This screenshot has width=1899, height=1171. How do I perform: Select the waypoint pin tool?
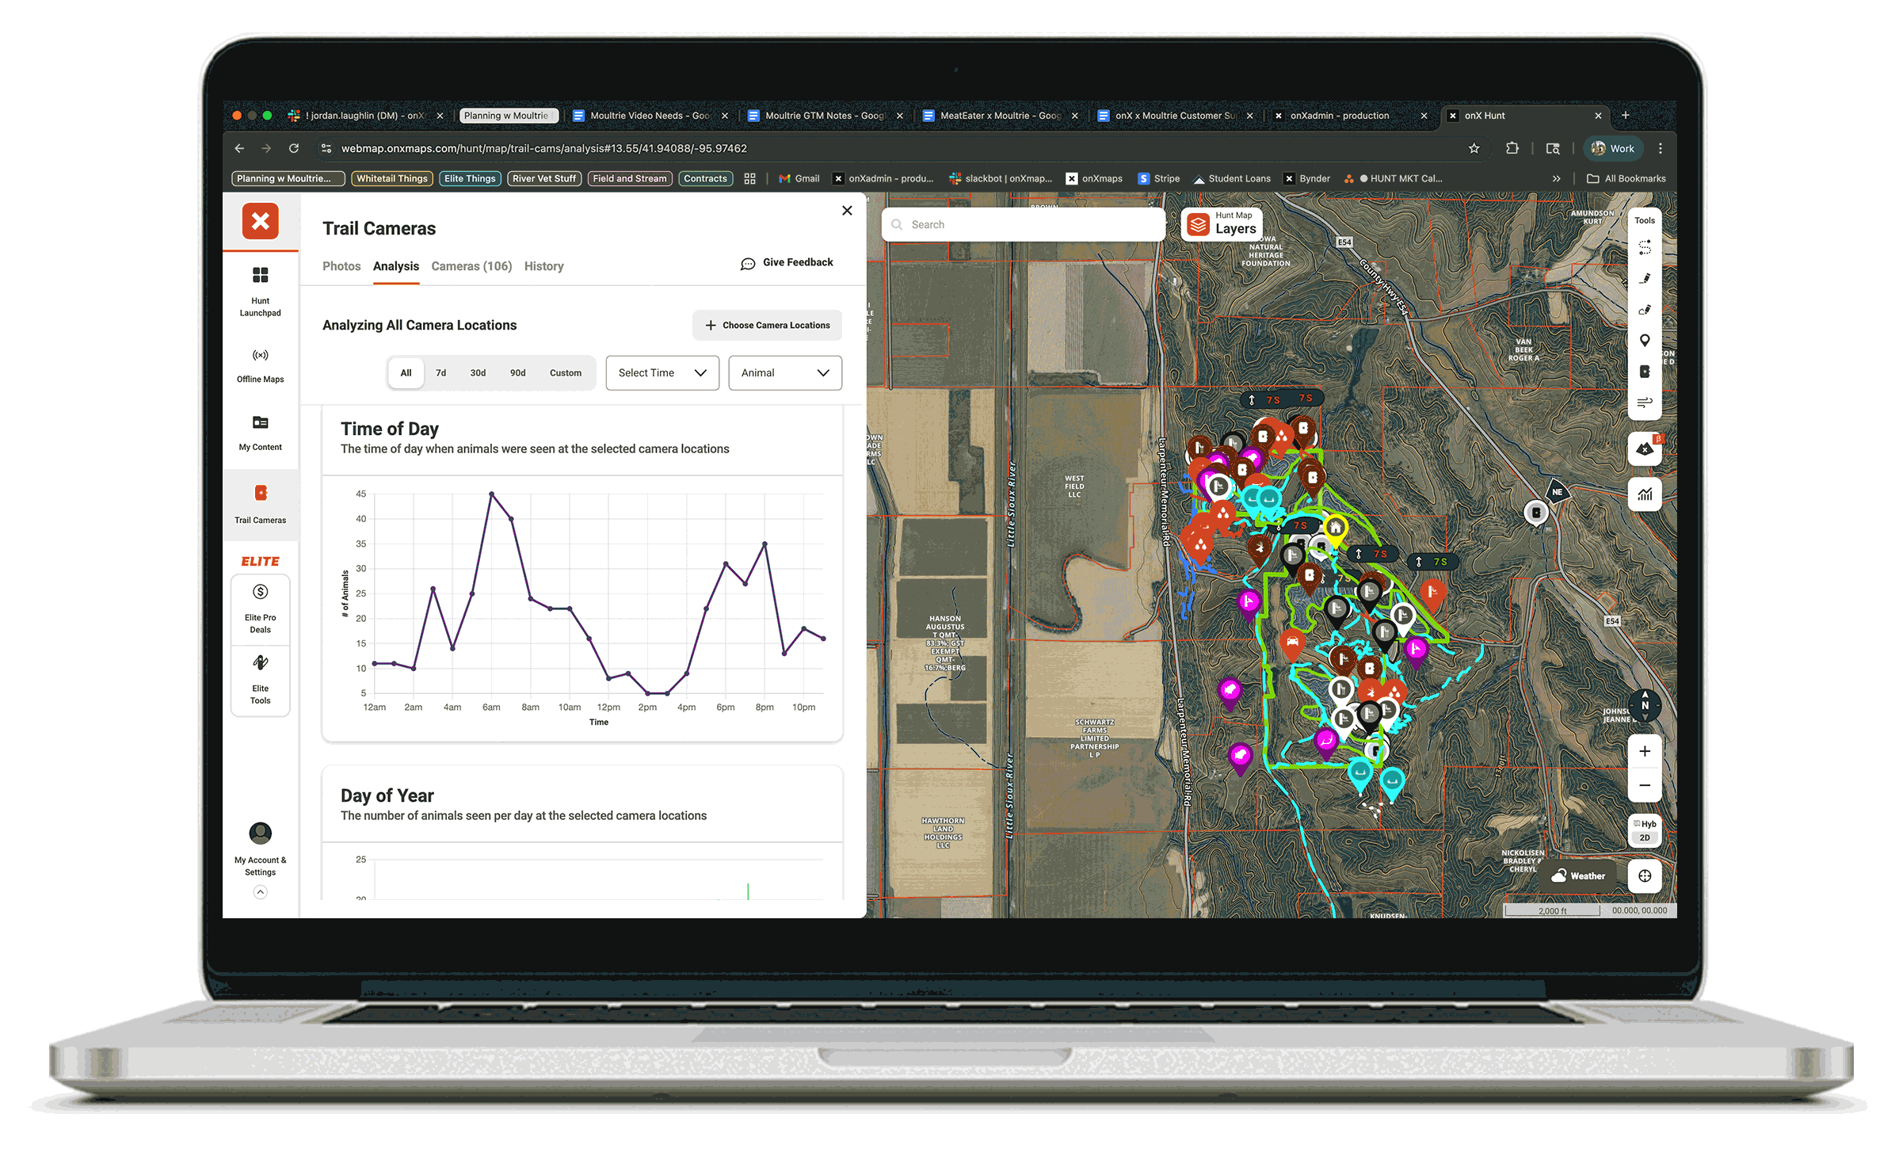coord(1645,341)
